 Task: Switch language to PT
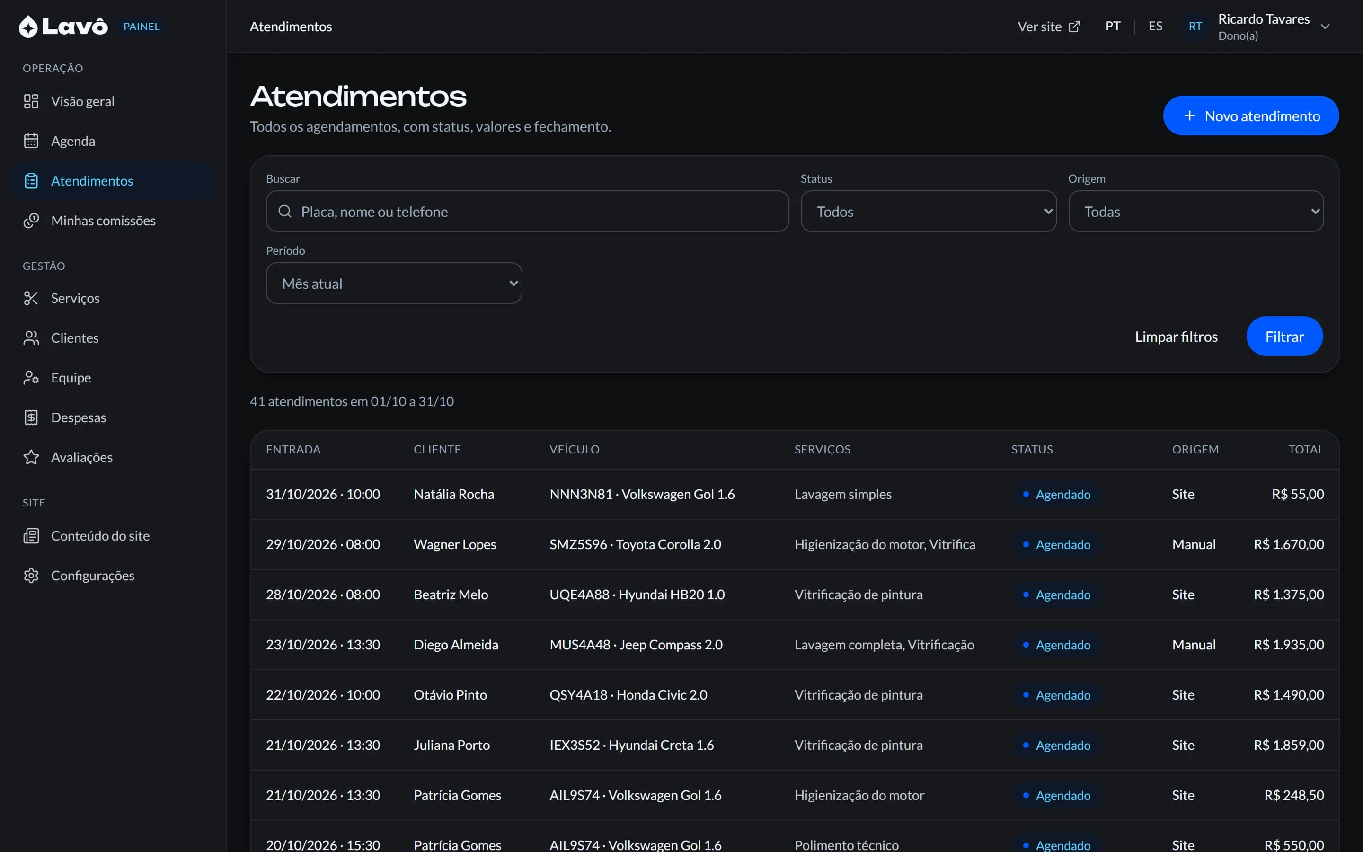click(1112, 27)
